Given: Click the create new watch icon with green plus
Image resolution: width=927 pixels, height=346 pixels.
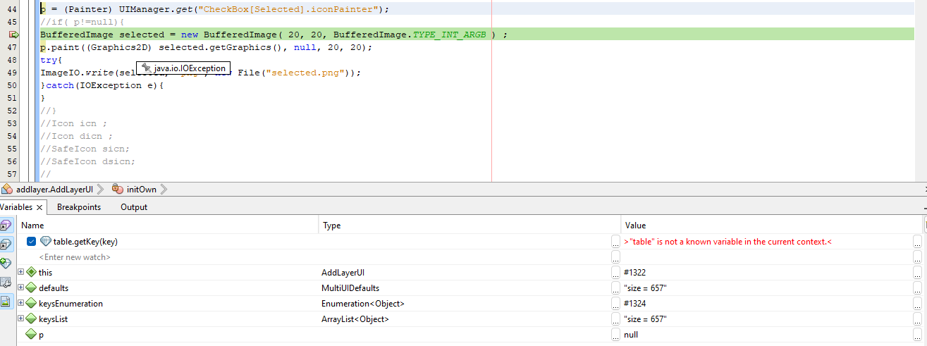Looking at the screenshot, I should [6, 263].
